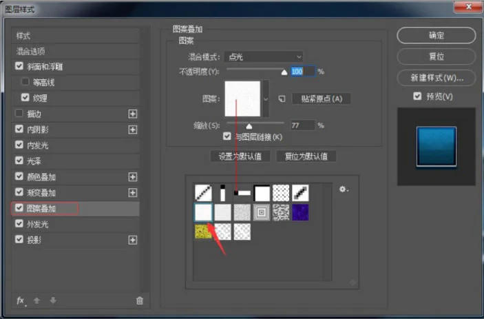Create new preset from current pattern icon

pyautogui.click(x=282, y=99)
